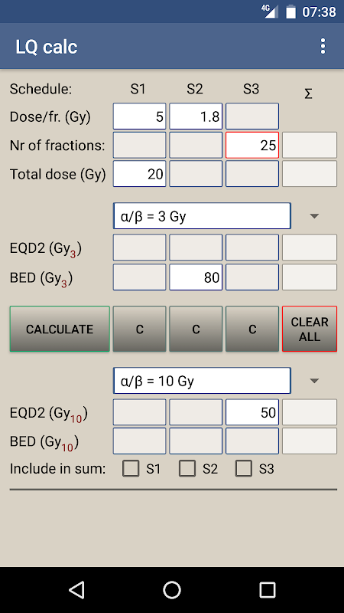Click the CALCULATE button

point(60,329)
